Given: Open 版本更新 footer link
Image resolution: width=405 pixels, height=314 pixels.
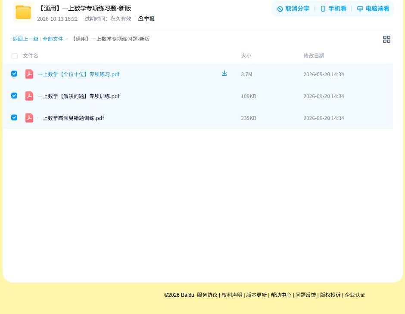Looking at the screenshot, I should (x=256, y=295).
